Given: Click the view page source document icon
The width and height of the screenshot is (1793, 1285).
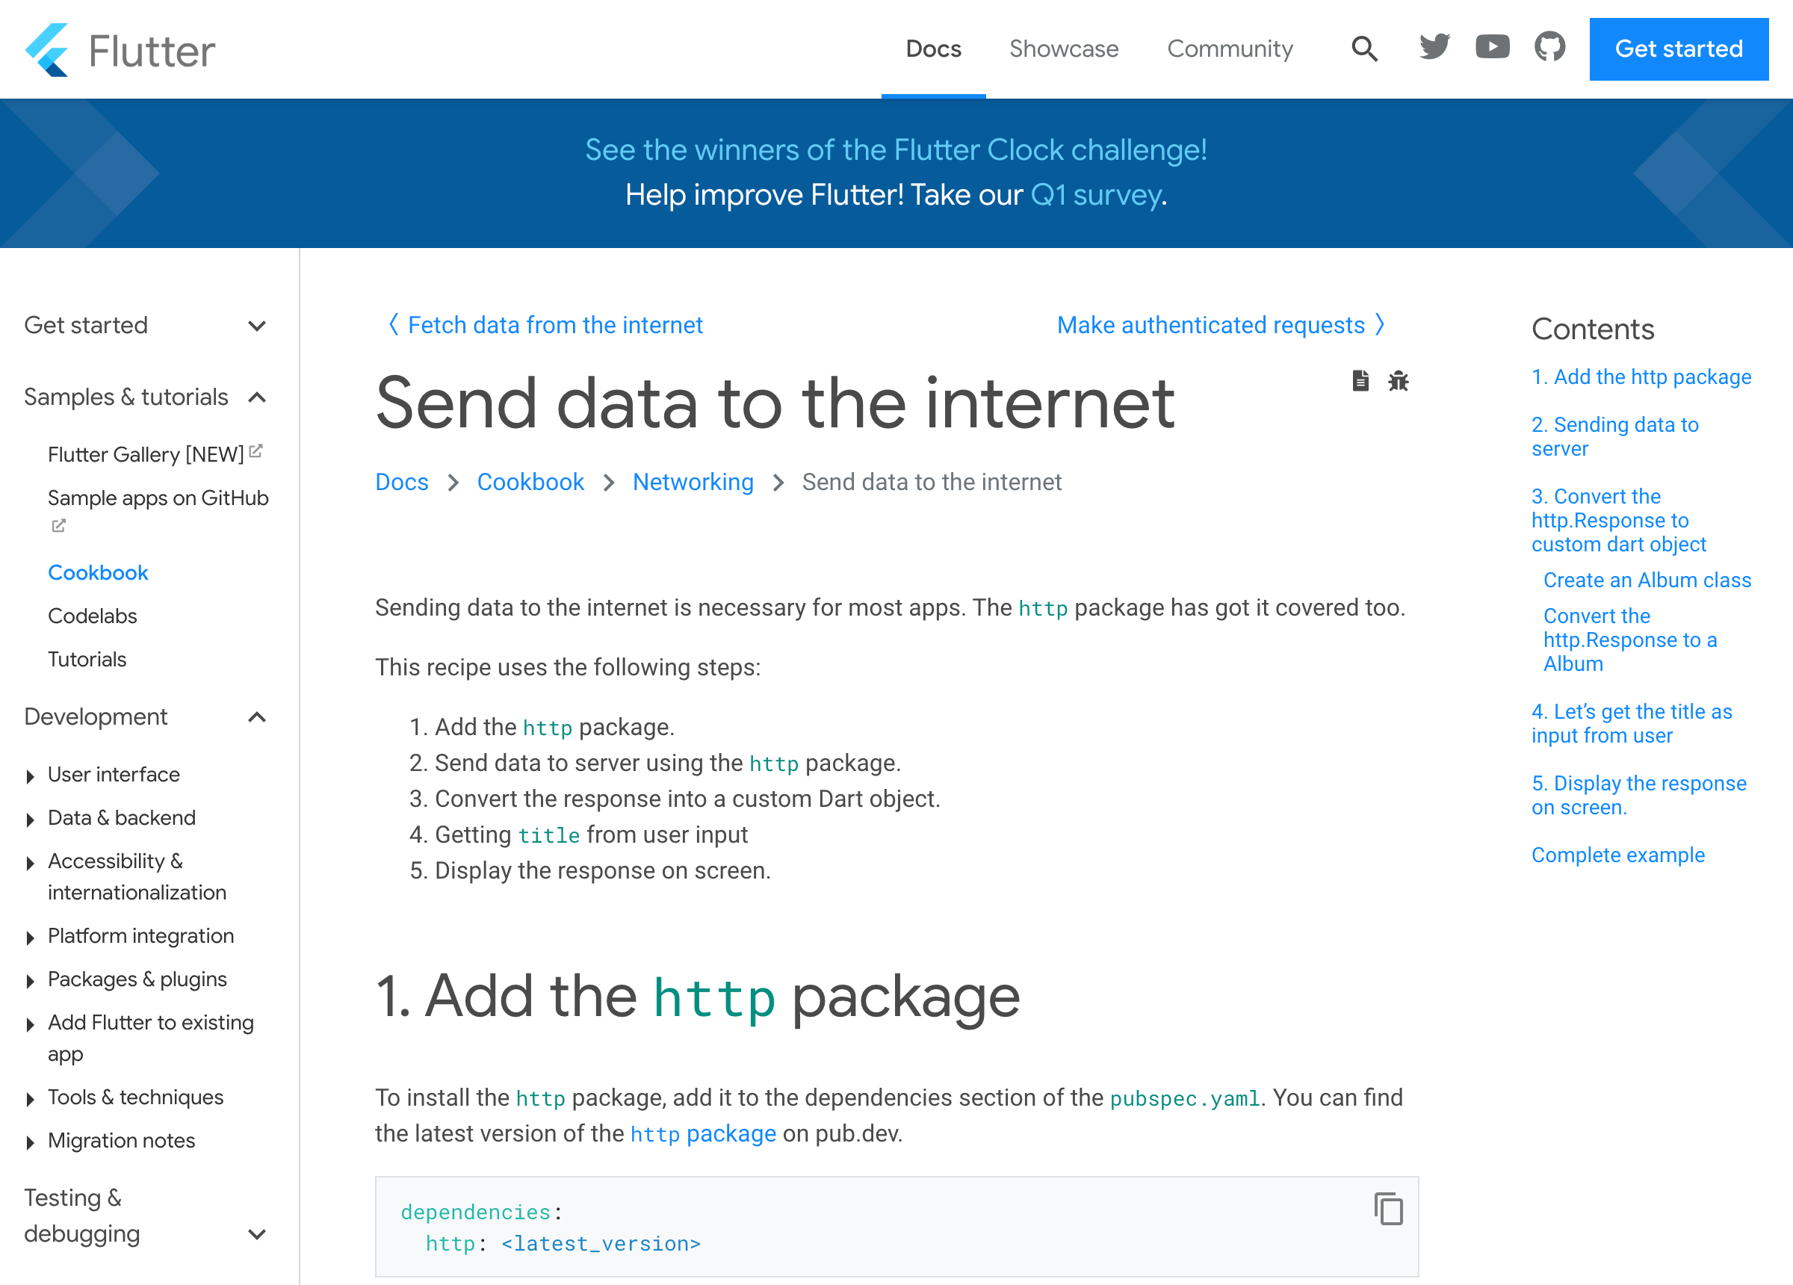Looking at the screenshot, I should [1360, 381].
